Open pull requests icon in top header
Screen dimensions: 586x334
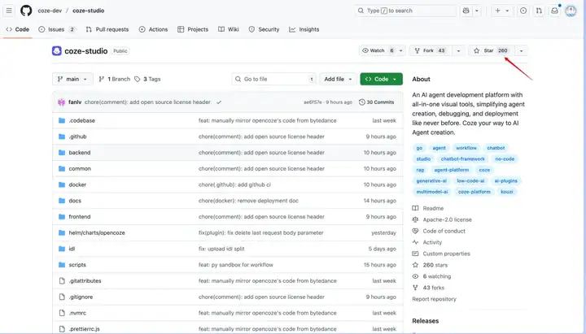[x=539, y=11]
